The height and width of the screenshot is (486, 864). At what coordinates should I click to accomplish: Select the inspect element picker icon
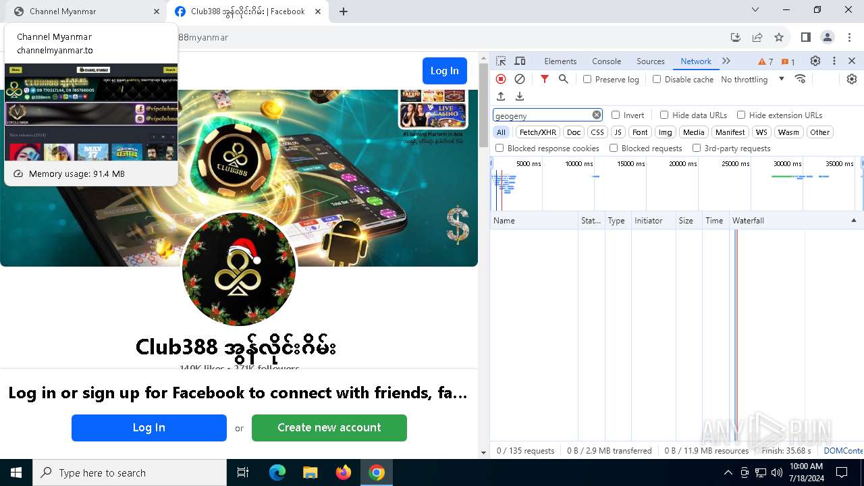coord(501,61)
